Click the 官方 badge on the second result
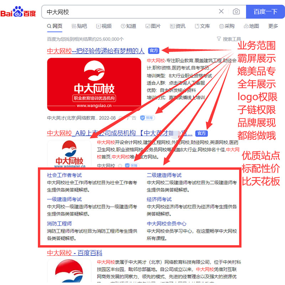This screenshot has width=285, height=285. [x=201, y=133]
